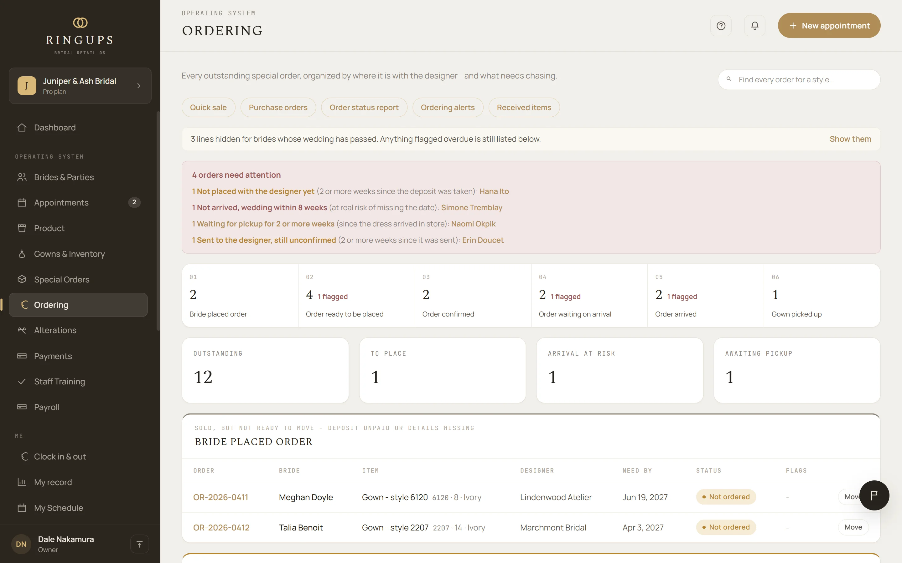The image size is (902, 563).
Task: Select the Order waiting on arrival stage card
Action: 589,296
